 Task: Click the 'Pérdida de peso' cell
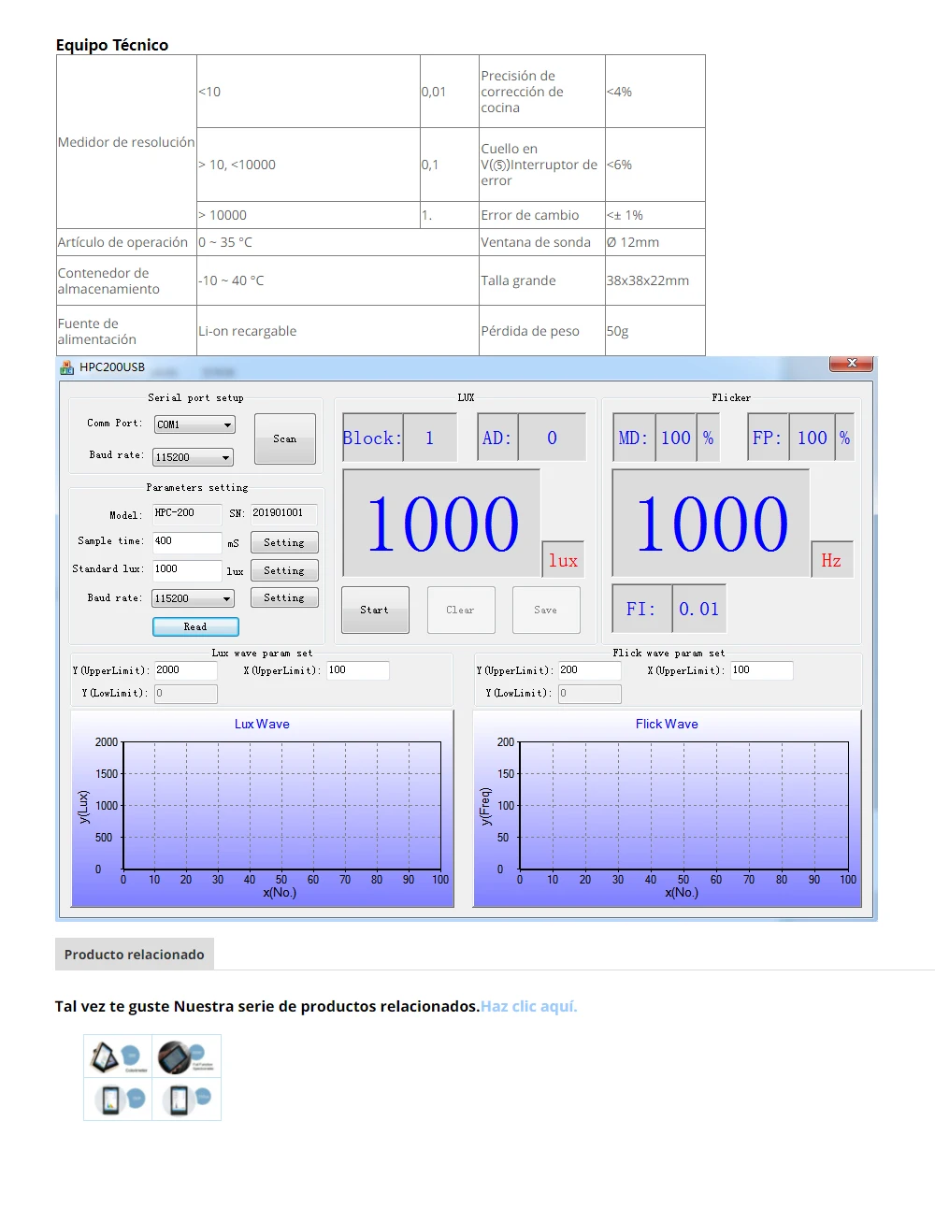[x=542, y=331]
